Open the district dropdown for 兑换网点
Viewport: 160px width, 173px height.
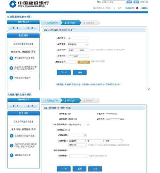pos(114,141)
